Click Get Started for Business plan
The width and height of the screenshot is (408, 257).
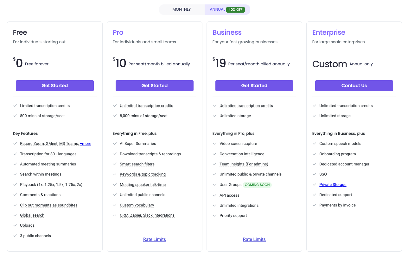tap(254, 86)
